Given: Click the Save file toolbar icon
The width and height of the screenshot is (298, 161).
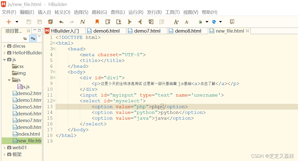Looking at the screenshot, I should 29,22.
